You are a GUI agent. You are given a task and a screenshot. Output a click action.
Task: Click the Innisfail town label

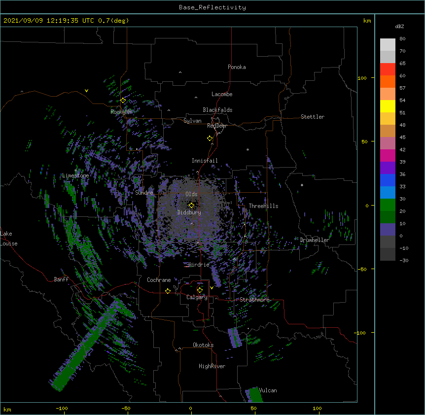coord(205,161)
